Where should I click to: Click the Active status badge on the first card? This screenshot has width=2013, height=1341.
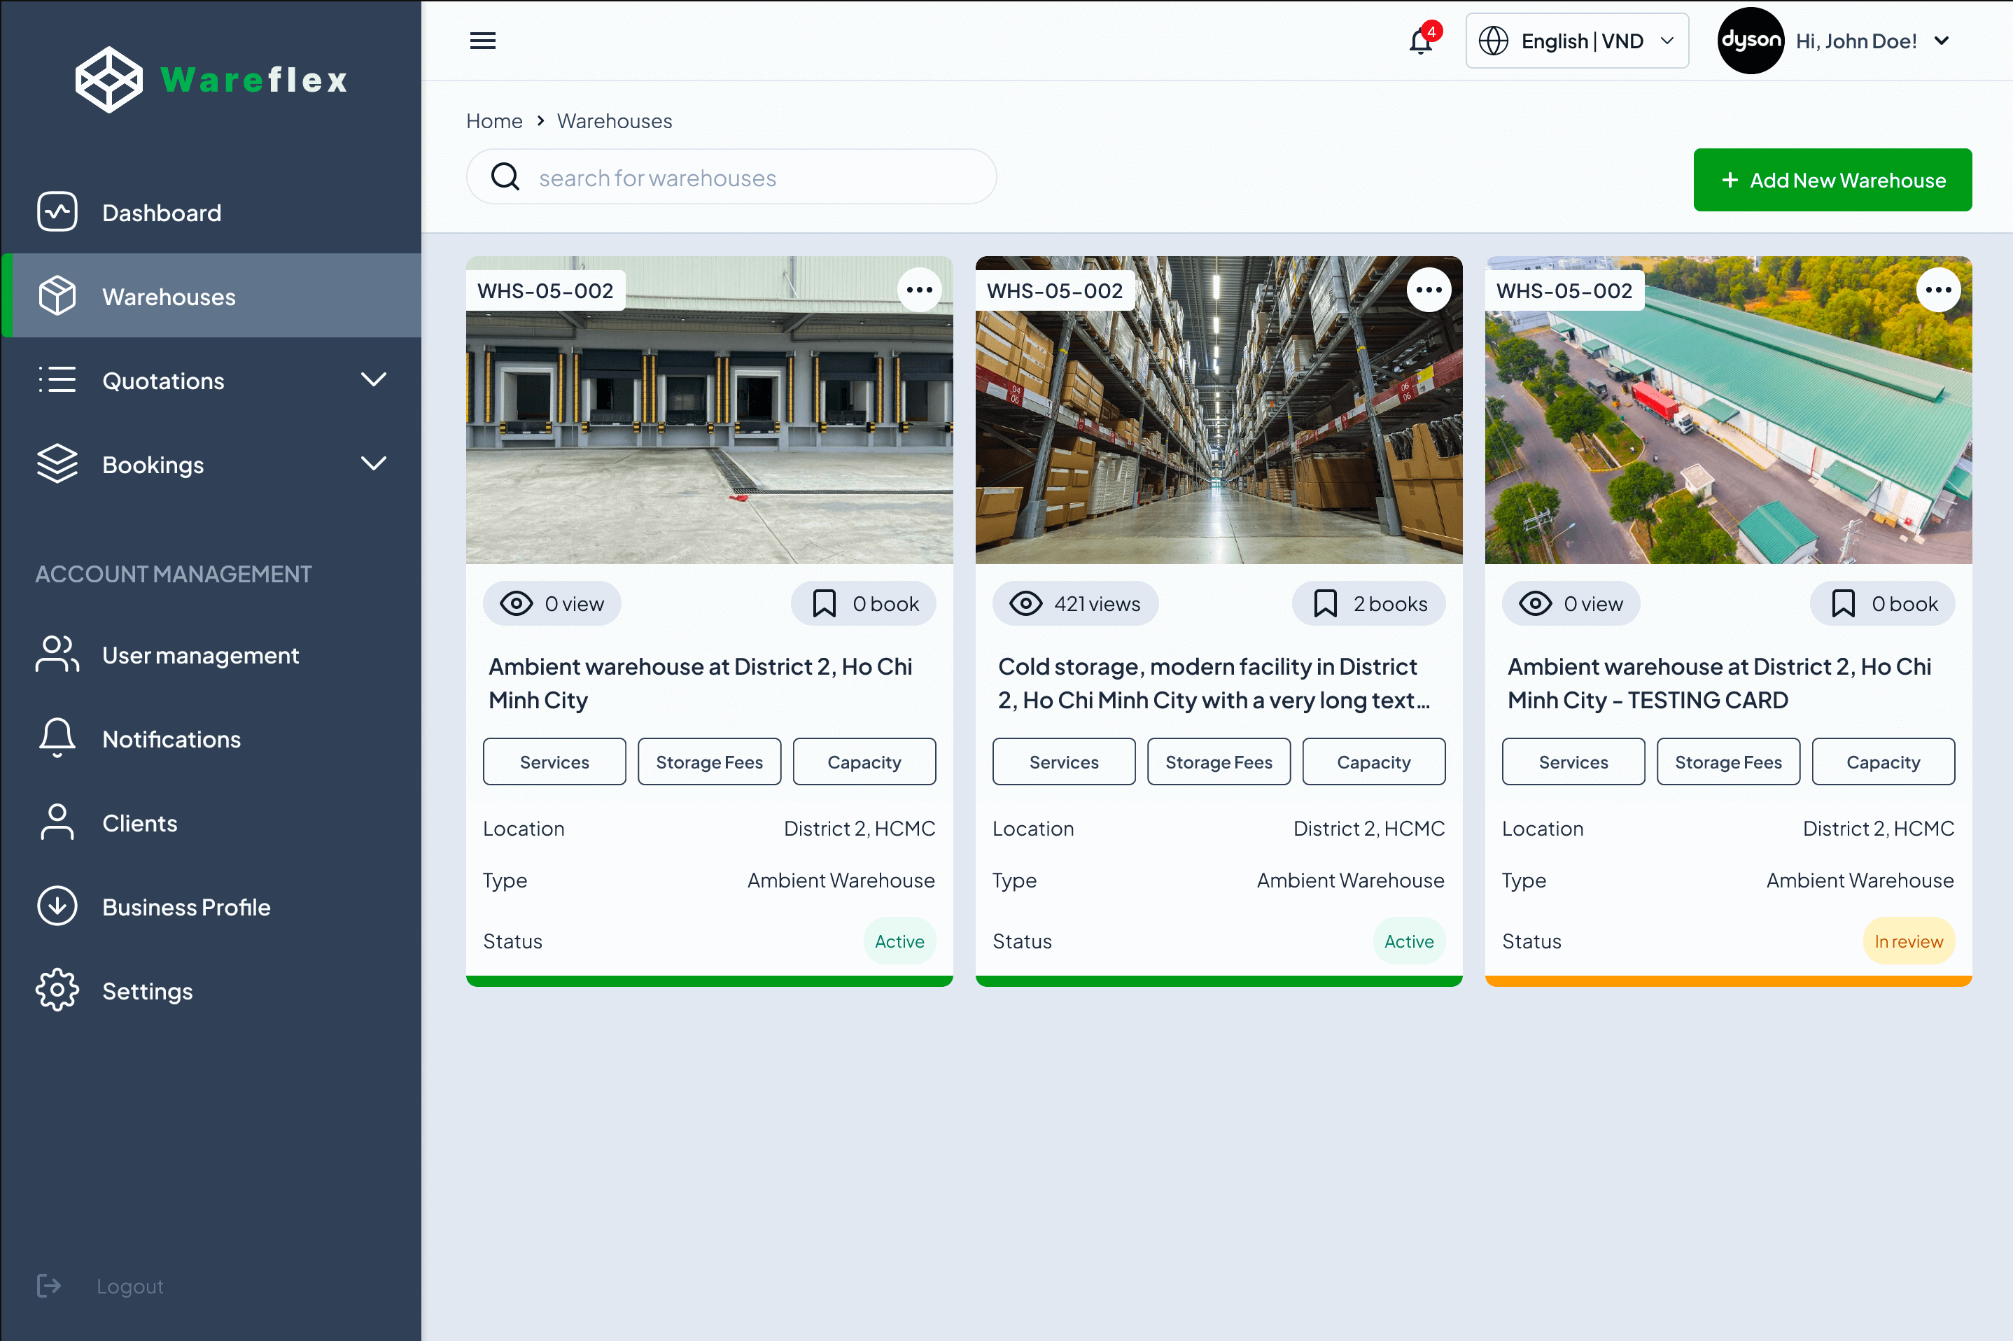(899, 941)
